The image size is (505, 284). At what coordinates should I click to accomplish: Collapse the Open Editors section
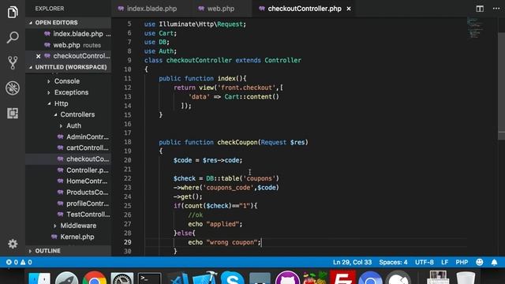[x=68, y=23]
